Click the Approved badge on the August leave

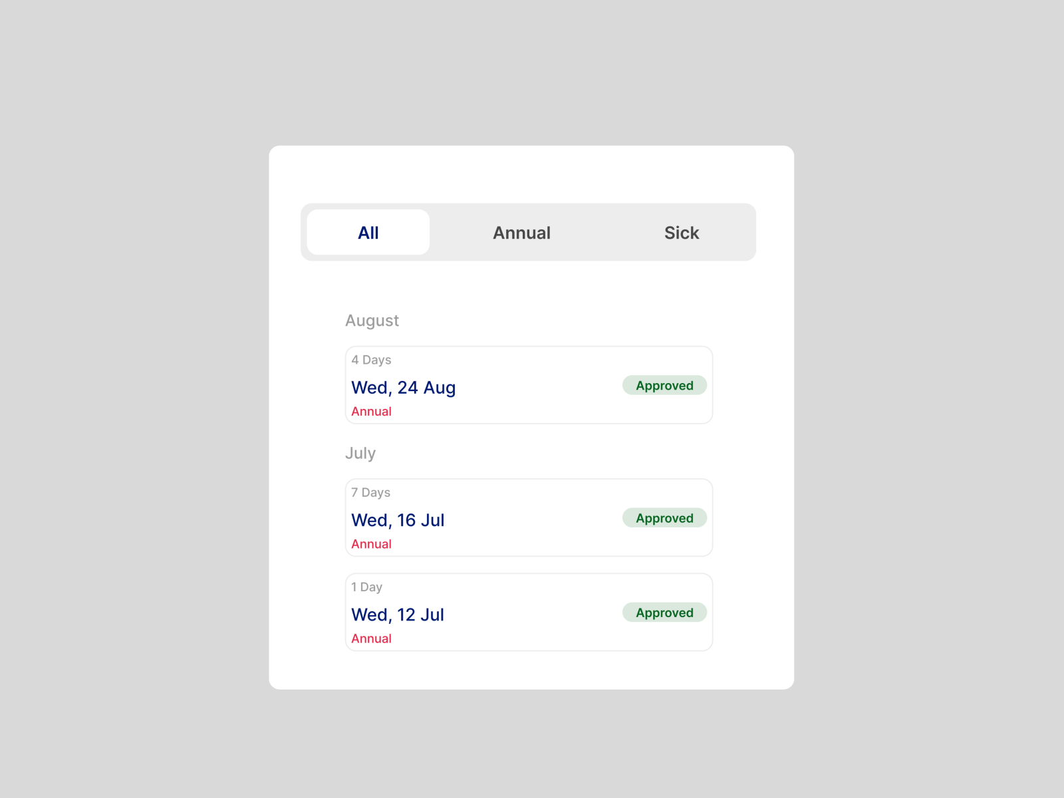coord(664,385)
